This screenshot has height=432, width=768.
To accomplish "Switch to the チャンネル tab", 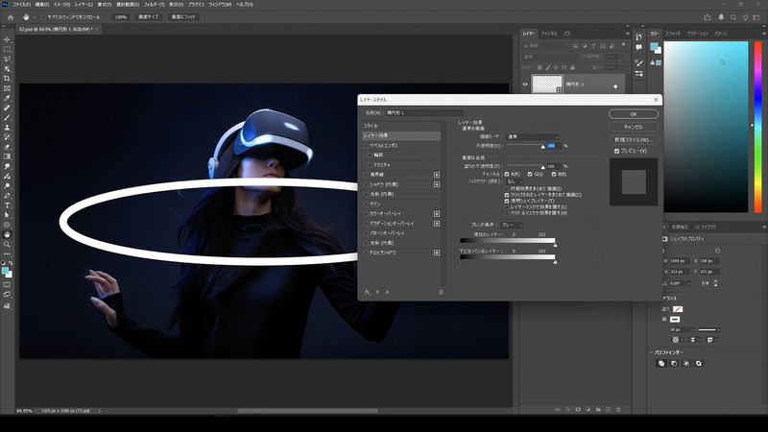I will pyautogui.click(x=549, y=34).
